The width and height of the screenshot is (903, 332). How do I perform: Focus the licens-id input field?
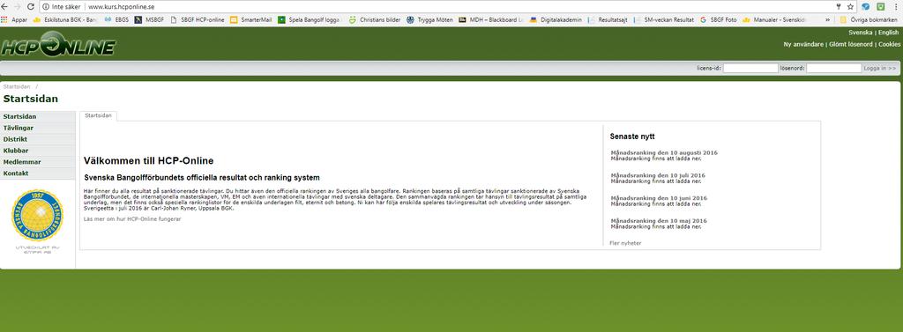tap(750, 68)
